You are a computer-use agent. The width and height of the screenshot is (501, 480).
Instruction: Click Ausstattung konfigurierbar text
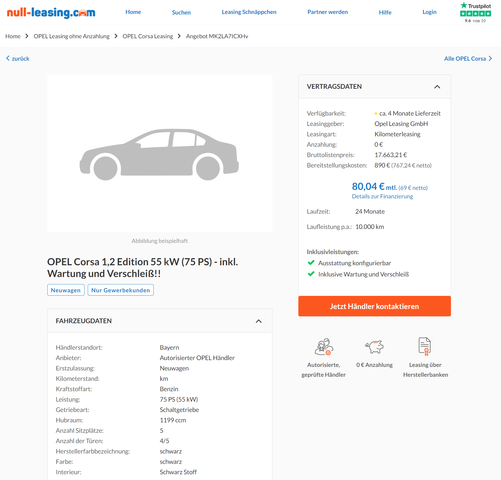[355, 263]
